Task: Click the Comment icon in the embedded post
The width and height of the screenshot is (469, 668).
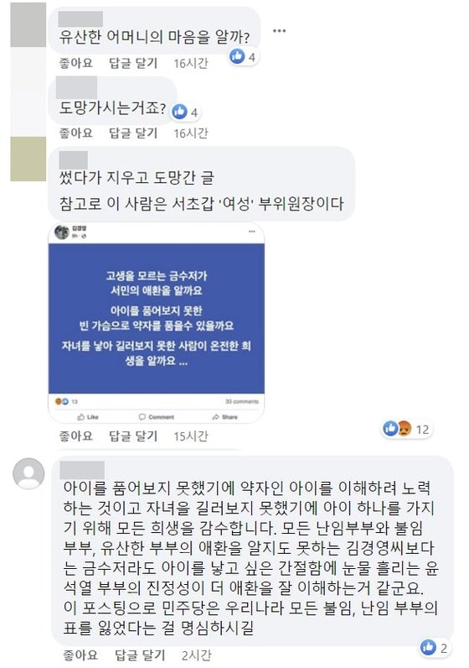Action: pos(157,416)
